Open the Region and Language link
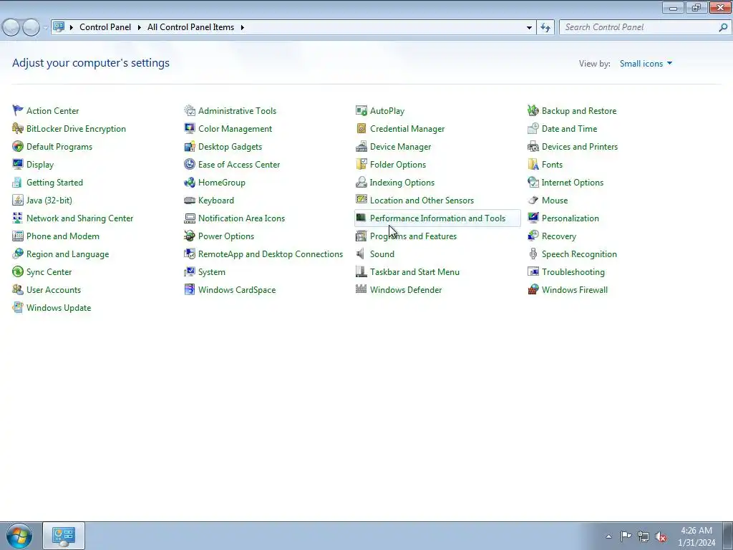Screen dimensions: 733x550 coord(68,254)
